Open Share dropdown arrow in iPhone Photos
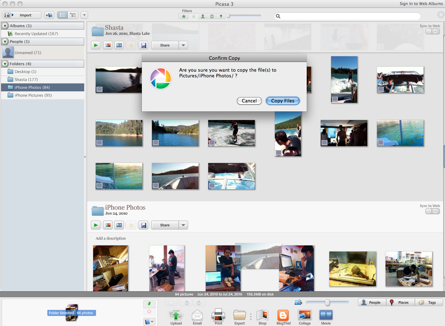445x326 pixels. point(183,225)
